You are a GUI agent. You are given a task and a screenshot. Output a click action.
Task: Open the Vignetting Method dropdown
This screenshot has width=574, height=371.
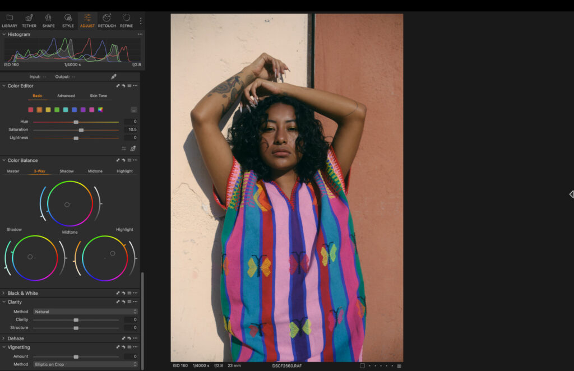coord(85,364)
